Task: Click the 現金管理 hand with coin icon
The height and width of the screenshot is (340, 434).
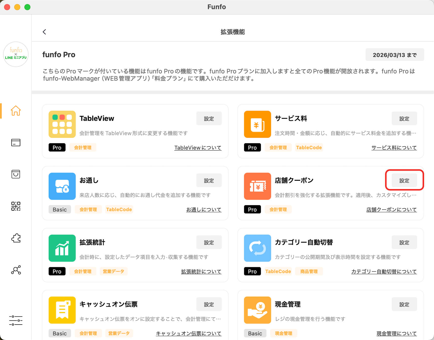Action: (x=258, y=310)
